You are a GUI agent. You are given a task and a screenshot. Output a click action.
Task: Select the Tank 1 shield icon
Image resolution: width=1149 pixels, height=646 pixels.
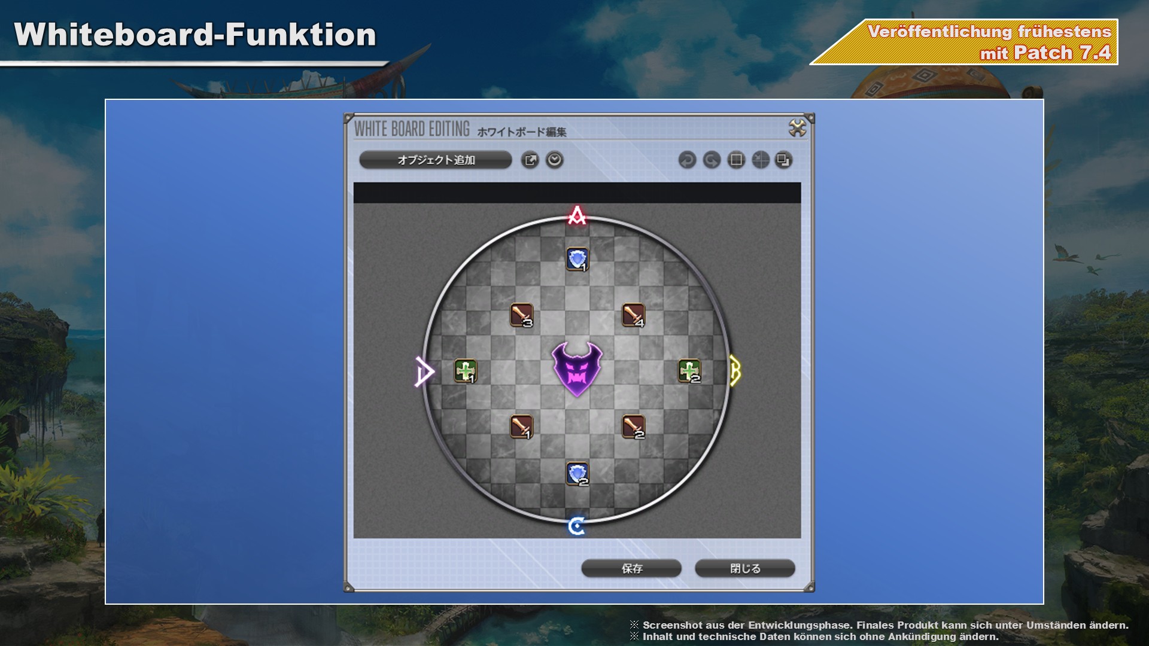click(x=577, y=259)
